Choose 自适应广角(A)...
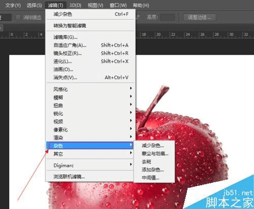This screenshot has height=209, width=254. [x=90, y=45]
